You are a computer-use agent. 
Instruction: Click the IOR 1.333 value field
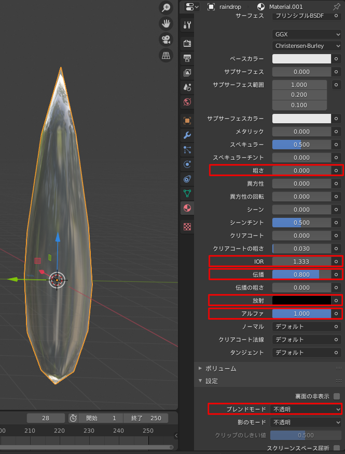click(301, 262)
